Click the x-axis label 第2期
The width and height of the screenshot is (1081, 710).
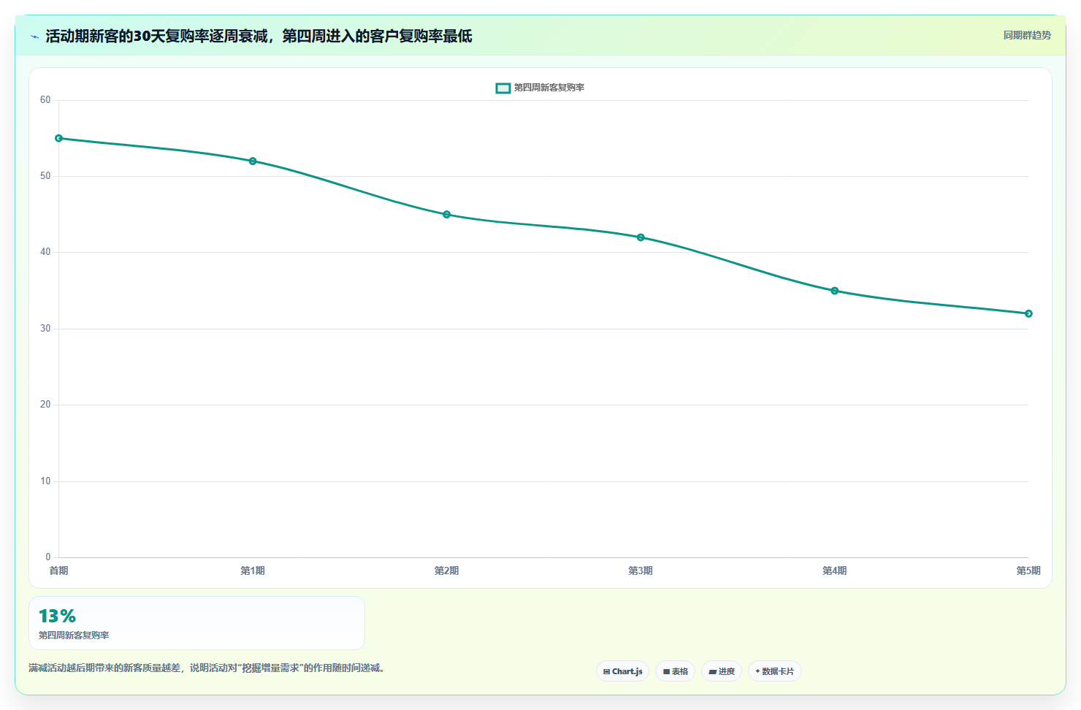[447, 570]
